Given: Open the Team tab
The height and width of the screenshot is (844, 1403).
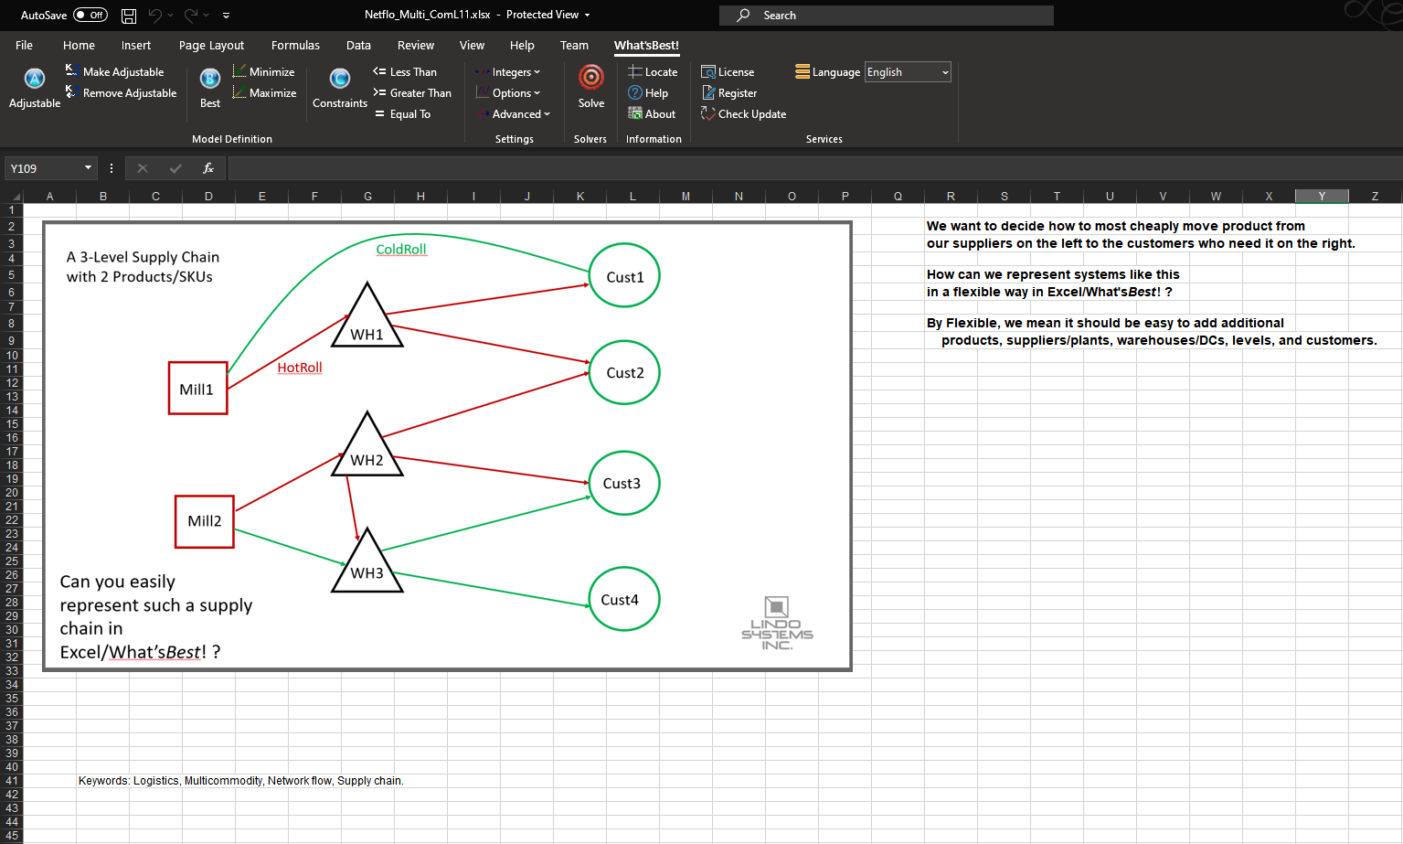Looking at the screenshot, I should (x=574, y=45).
